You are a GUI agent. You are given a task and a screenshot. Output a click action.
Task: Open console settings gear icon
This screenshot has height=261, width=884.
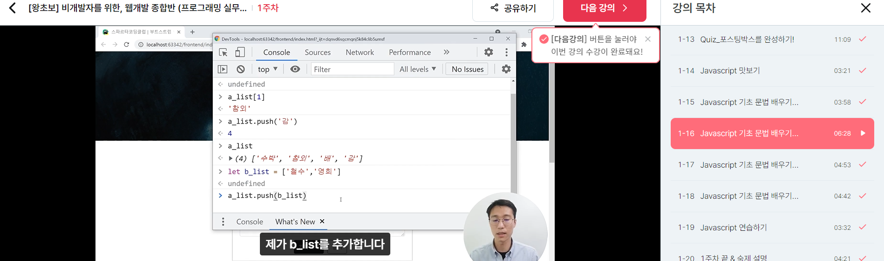506,69
